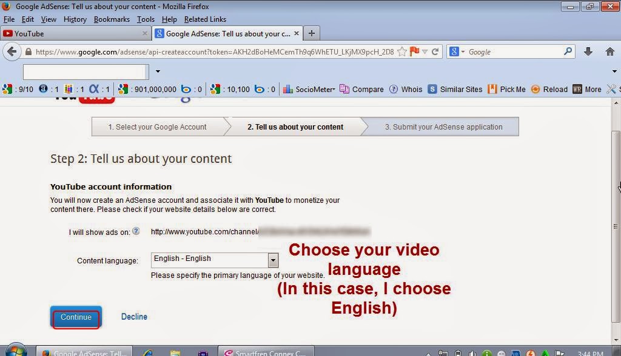Click the wrench tools icon on toolbar
This screenshot has height=356, width=621.
point(611,90)
